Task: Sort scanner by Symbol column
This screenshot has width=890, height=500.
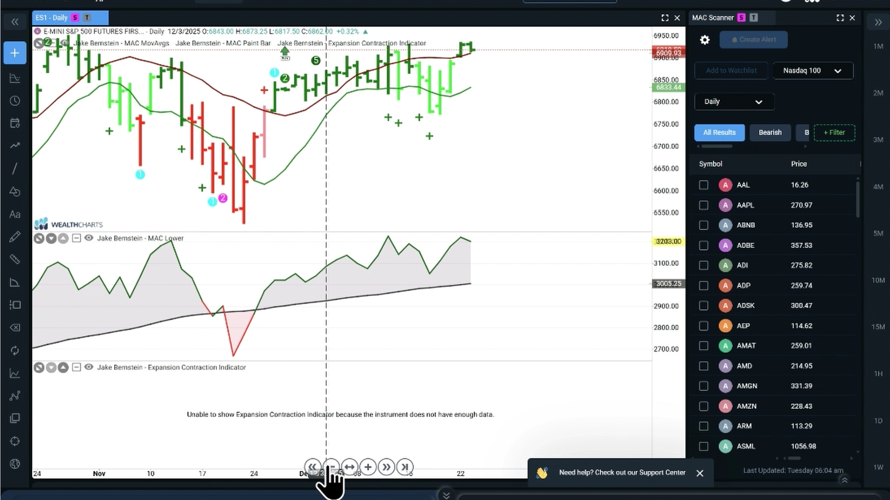Action: point(711,164)
